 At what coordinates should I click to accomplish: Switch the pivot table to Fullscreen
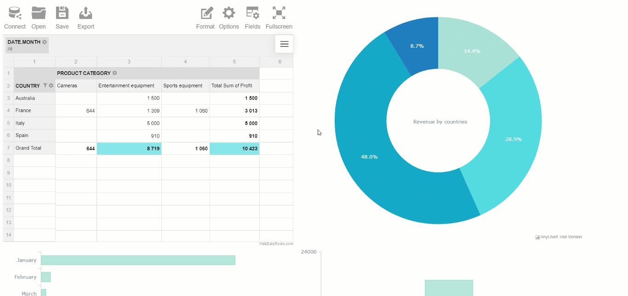279,18
